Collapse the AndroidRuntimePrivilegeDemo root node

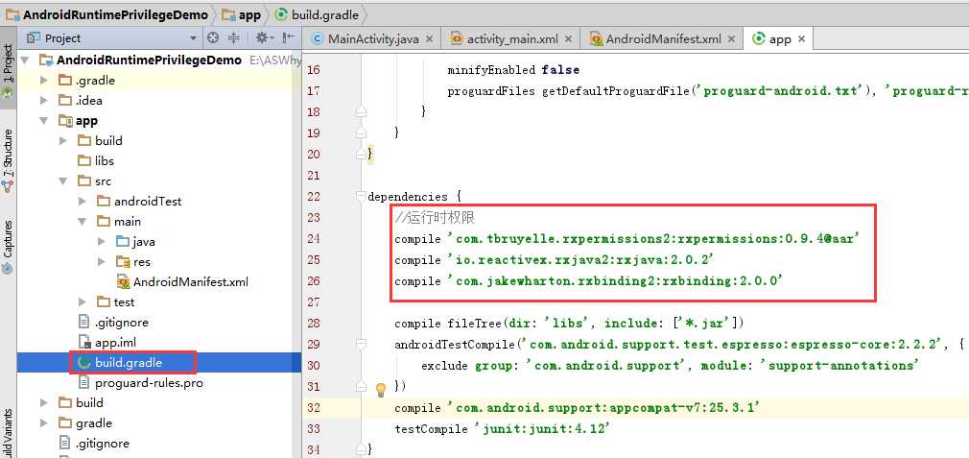point(25,60)
